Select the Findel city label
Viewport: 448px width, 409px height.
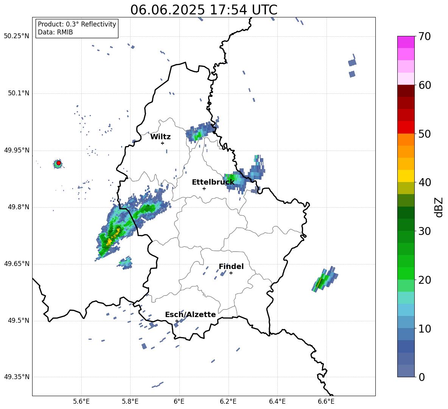click(231, 266)
